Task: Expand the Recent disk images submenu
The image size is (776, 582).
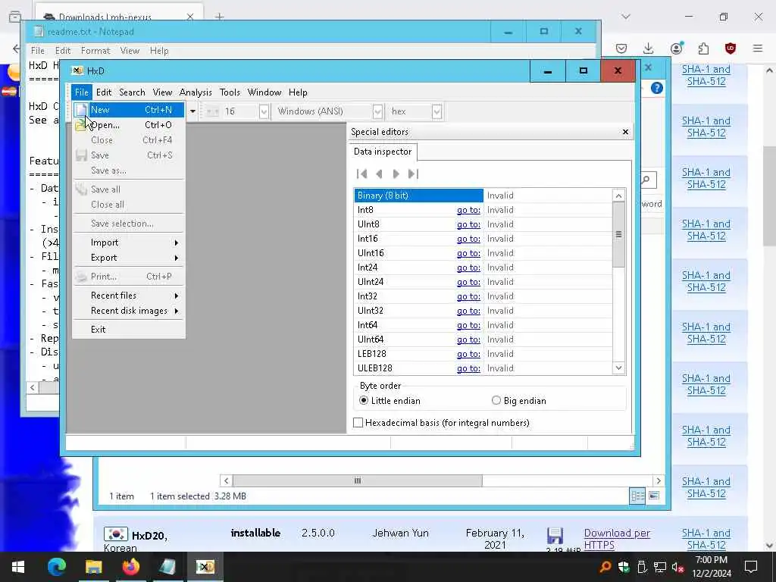Action: click(x=129, y=311)
